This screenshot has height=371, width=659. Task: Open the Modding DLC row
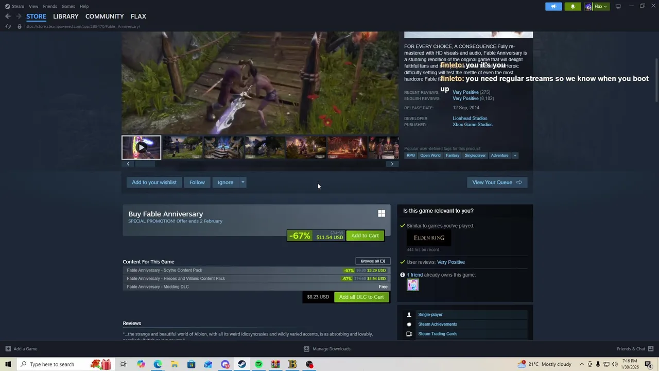point(256,287)
